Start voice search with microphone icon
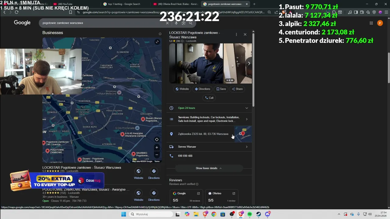The height and width of the screenshot is (219, 390). tap(176, 23)
